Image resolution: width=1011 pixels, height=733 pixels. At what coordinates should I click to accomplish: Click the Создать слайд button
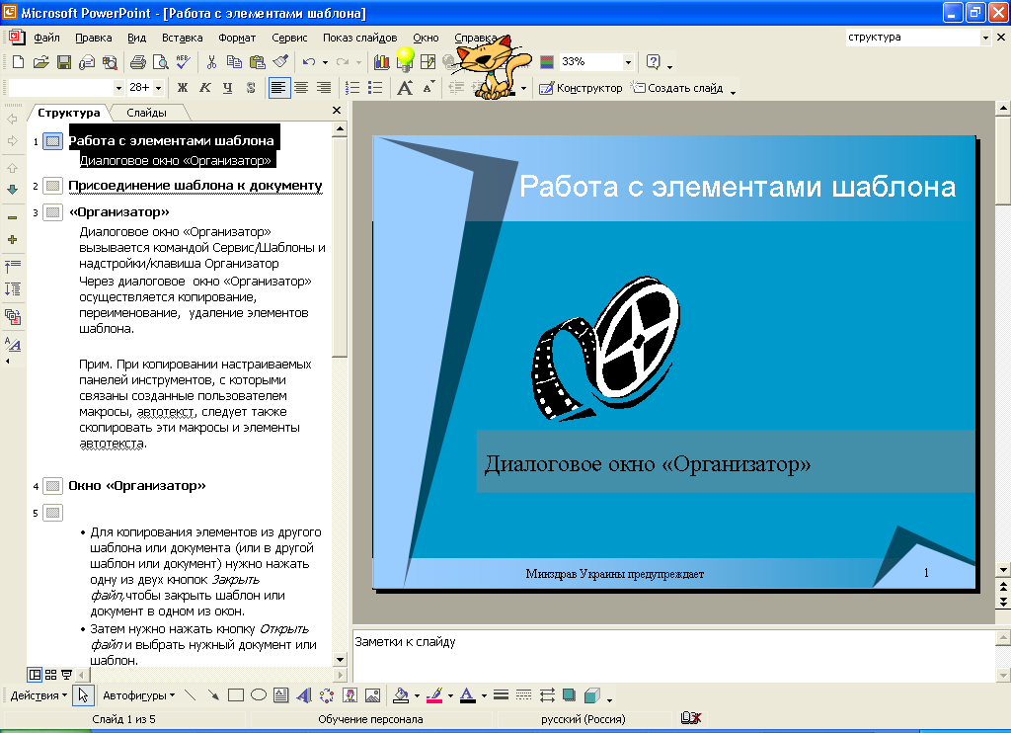click(x=677, y=88)
